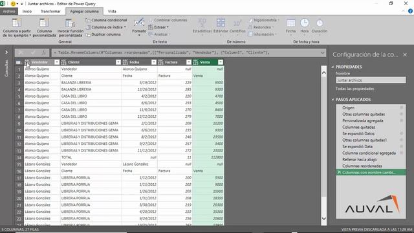Click the Hora clock icon
Image resolution: width=414 pixels, height=233 pixels.
pos(305,23)
